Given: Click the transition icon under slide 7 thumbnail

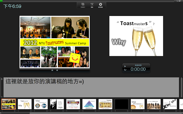Looking at the screenshot, I should (112, 111).
